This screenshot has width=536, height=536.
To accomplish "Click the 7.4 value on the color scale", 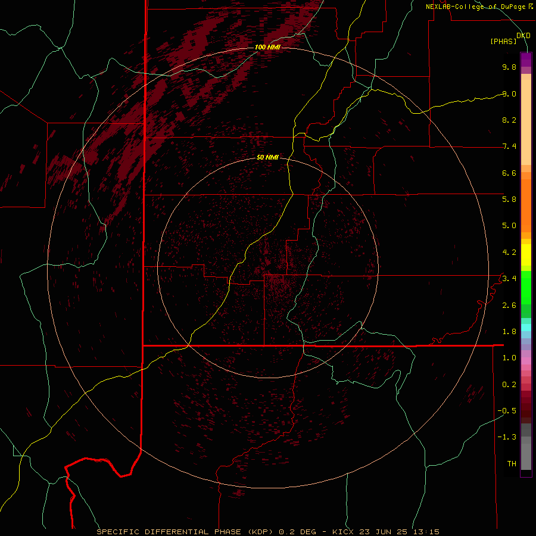I will click(509, 147).
